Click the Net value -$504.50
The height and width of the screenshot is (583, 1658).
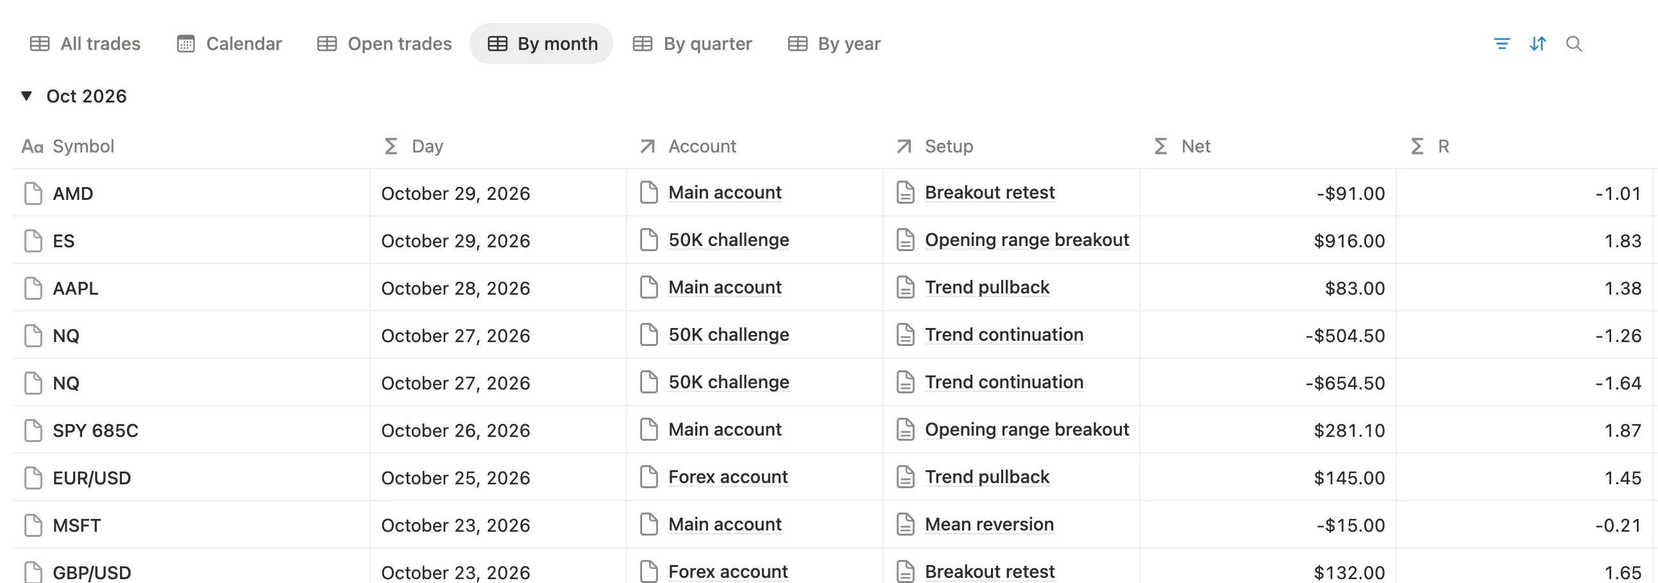[x=1345, y=336]
